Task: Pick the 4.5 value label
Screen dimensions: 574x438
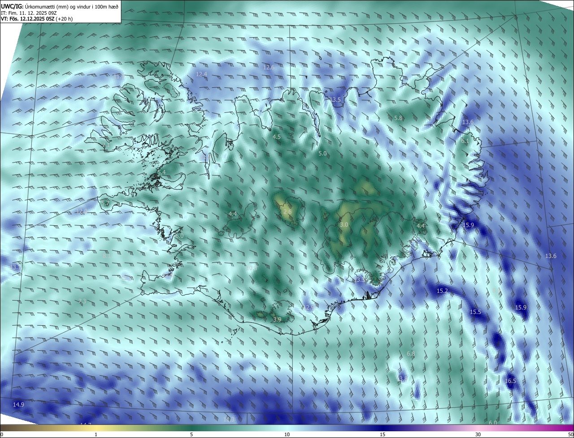Action: [x=277, y=137]
